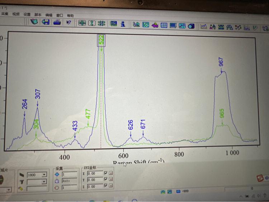Image resolution: width=269 pixels, height=202 pixels.
Task: Click the four-way arrows rescale icon
Action: coord(82,23)
